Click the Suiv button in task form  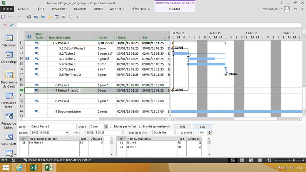[202, 126]
